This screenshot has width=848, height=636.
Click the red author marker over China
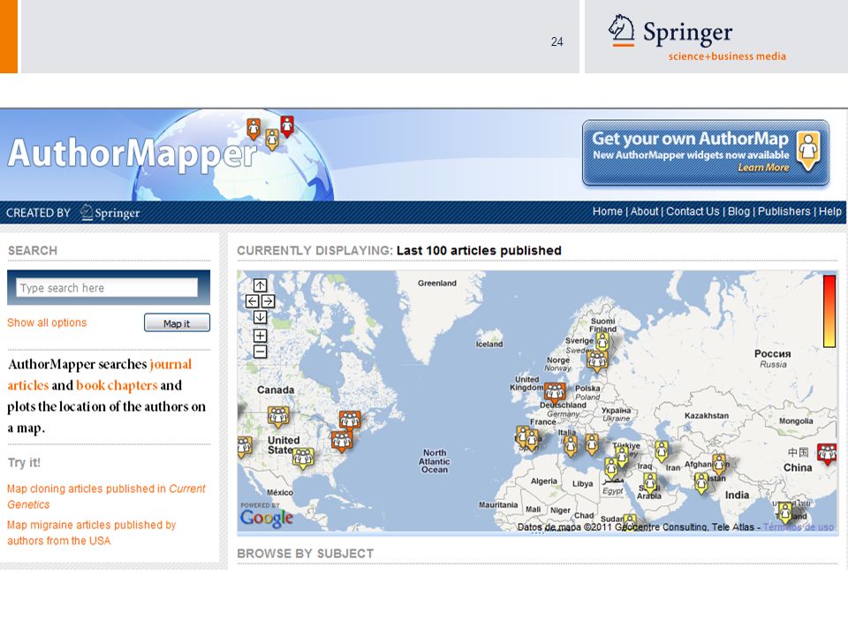827,453
